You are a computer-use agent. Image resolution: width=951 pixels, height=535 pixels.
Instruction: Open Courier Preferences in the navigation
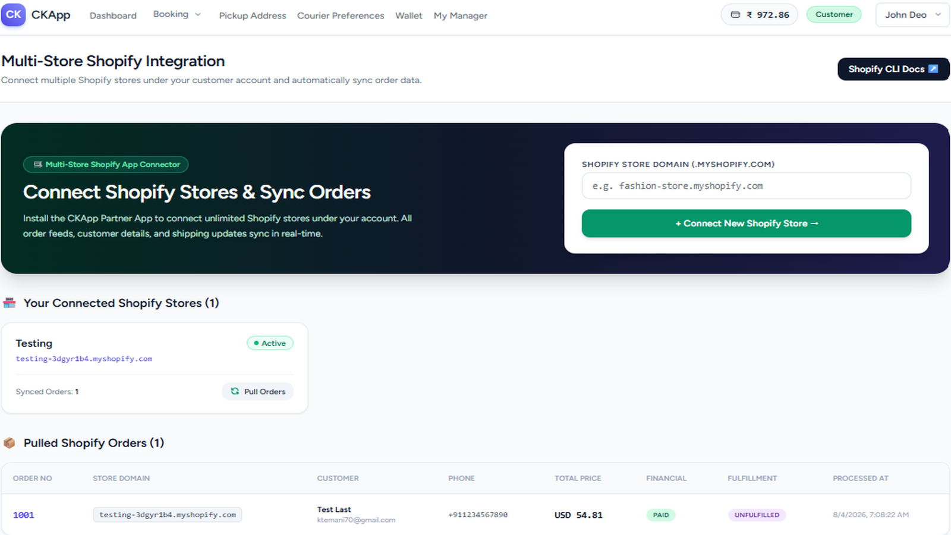coord(341,15)
